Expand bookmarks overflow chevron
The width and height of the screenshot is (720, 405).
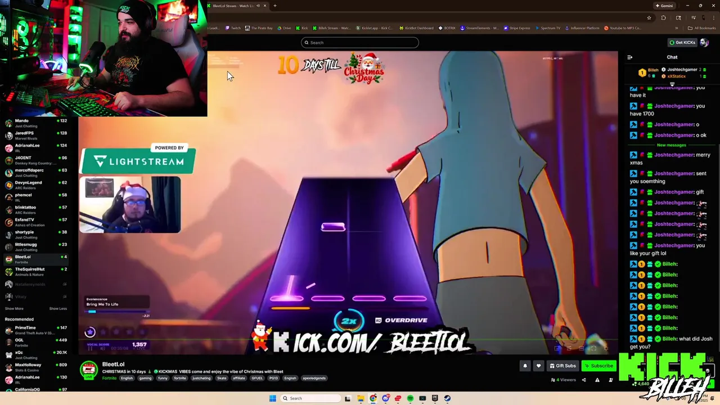[x=676, y=28]
